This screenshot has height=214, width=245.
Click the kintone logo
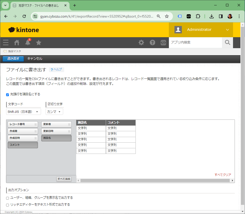24,30
